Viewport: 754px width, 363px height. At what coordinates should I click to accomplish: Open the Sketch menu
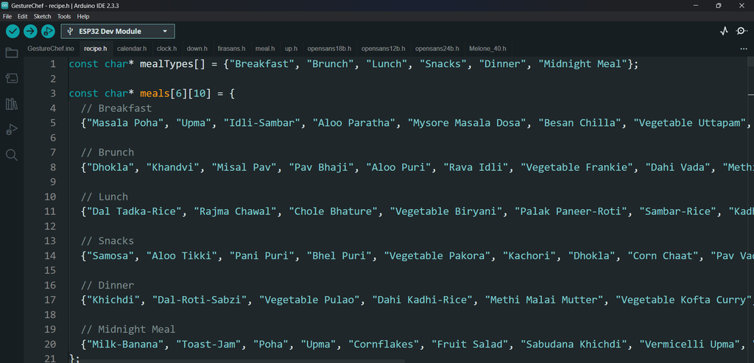pos(42,16)
